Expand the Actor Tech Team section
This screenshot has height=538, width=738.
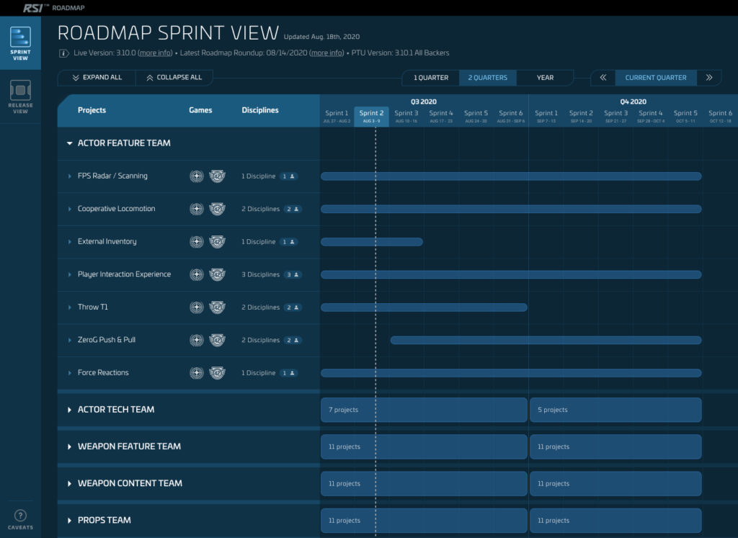(x=69, y=410)
